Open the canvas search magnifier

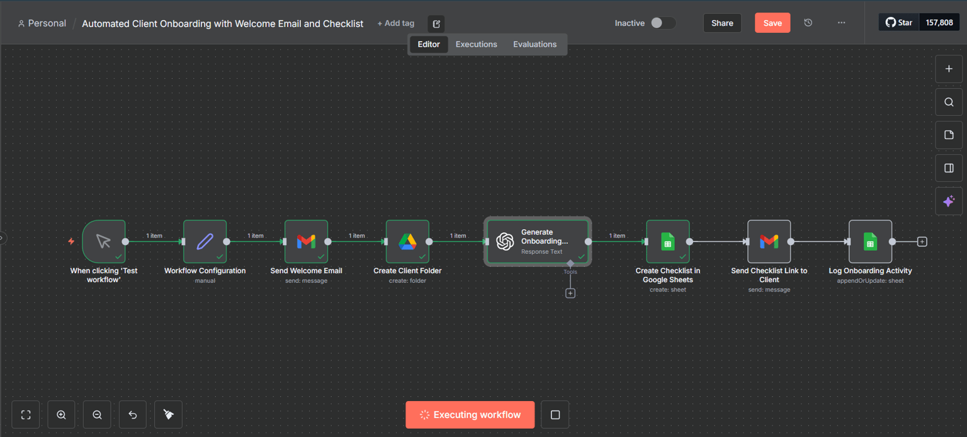[949, 102]
